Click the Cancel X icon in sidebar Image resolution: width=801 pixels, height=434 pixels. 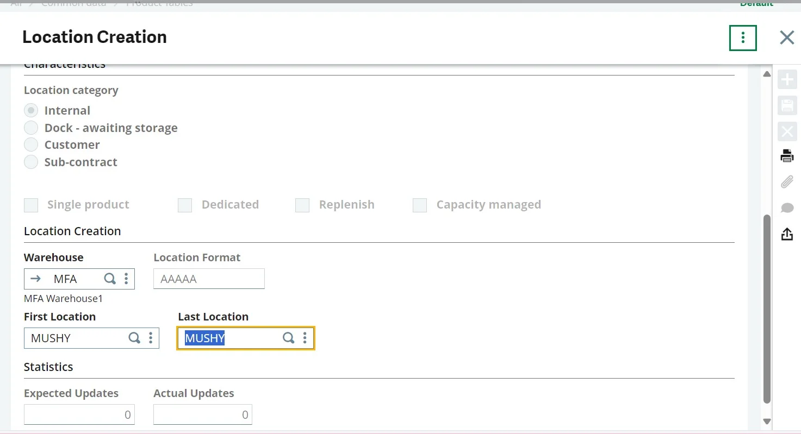(x=787, y=131)
